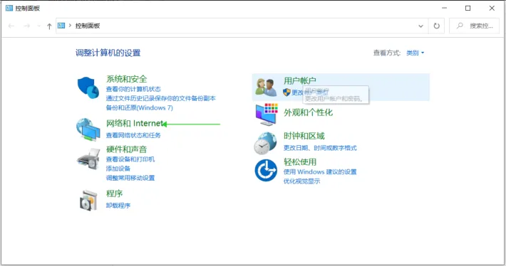Open the 用户帐户 people icon
506x266 pixels.
[x=266, y=87]
